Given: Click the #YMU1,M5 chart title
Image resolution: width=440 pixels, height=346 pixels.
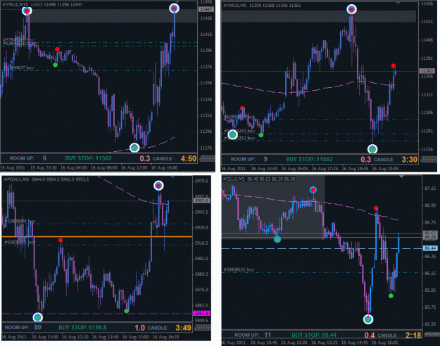Looking at the screenshot, I should [235, 6].
